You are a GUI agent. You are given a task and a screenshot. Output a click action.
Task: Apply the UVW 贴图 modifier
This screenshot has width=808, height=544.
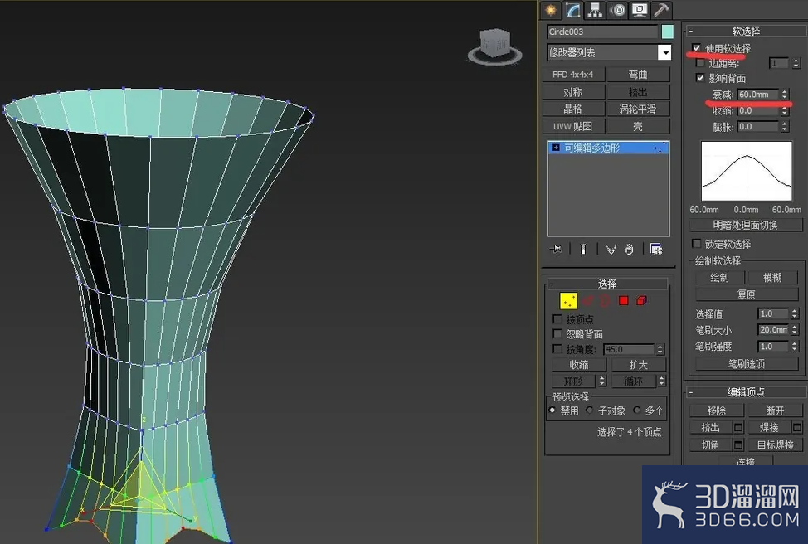click(x=572, y=126)
